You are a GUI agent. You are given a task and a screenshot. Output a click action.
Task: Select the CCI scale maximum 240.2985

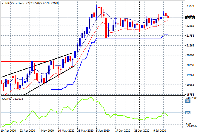(191, 98)
